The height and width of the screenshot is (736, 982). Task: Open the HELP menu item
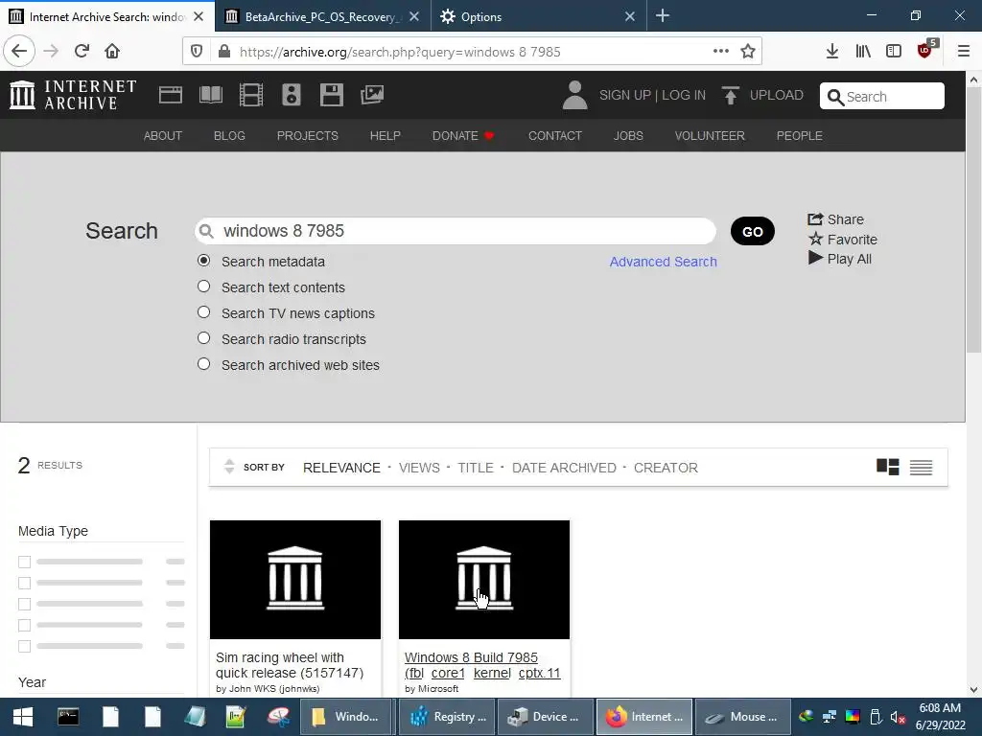386,136
